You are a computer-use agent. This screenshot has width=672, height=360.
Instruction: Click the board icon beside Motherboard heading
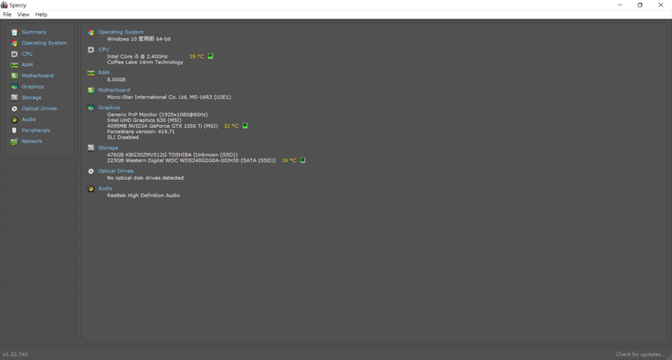pyautogui.click(x=91, y=90)
